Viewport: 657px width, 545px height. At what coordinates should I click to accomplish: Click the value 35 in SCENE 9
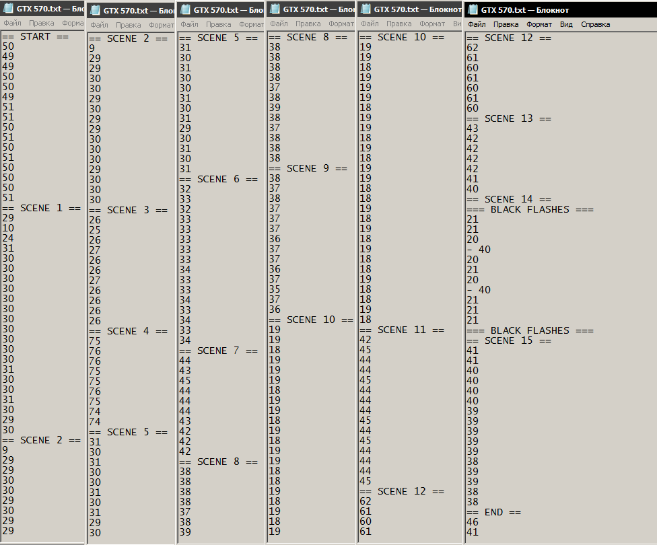(x=275, y=289)
